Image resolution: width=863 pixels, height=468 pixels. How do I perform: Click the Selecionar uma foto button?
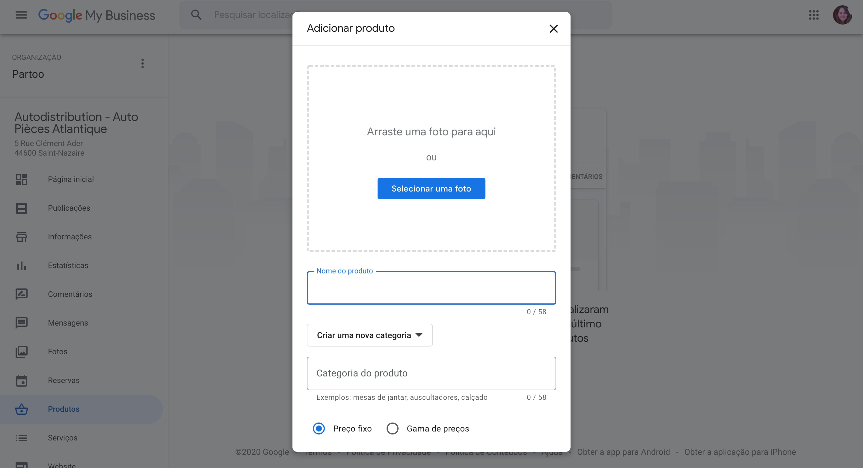point(431,189)
